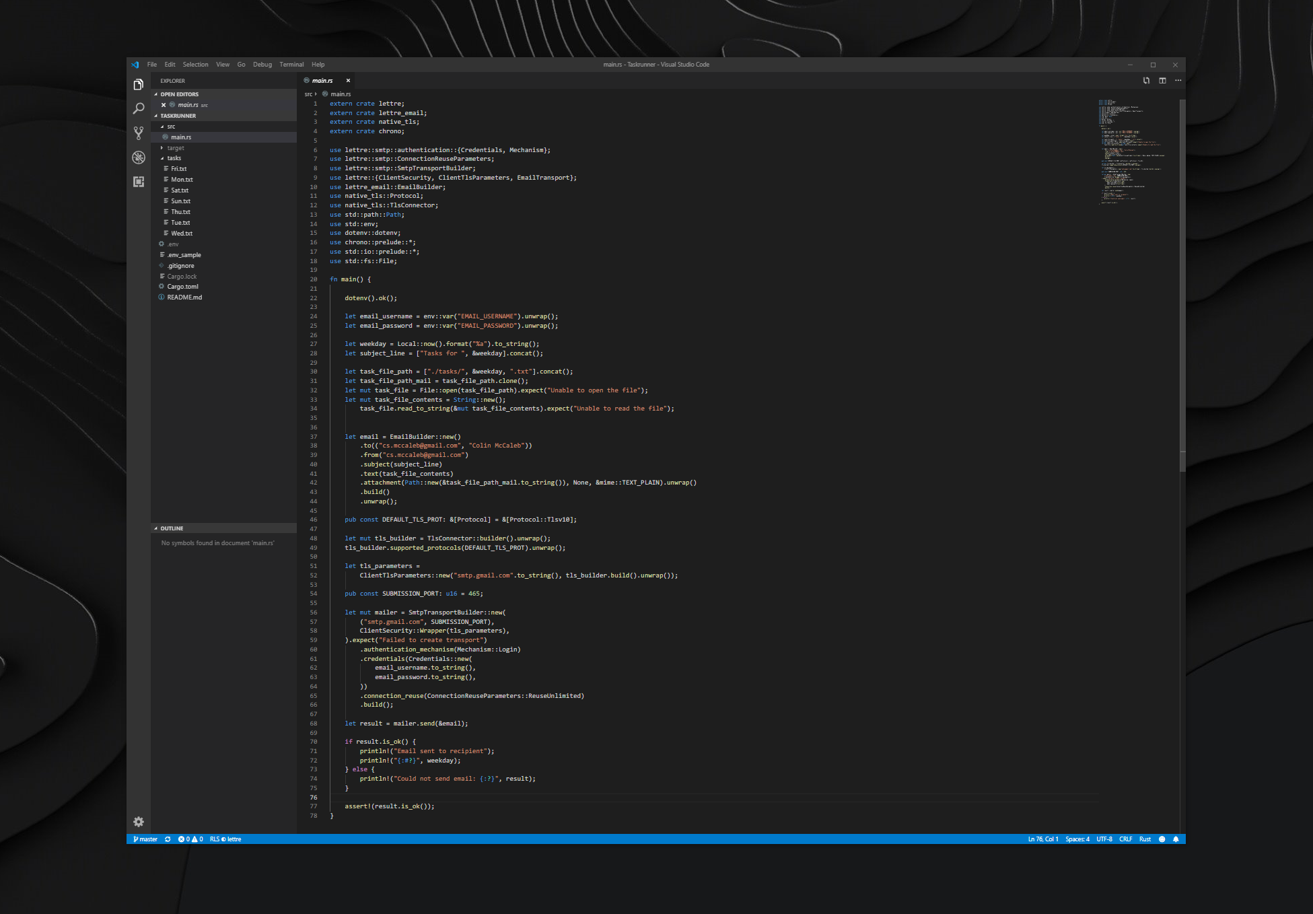Image resolution: width=1313 pixels, height=914 pixels.
Task: Open Tue.txt in tasks folder
Action: (x=223, y=223)
